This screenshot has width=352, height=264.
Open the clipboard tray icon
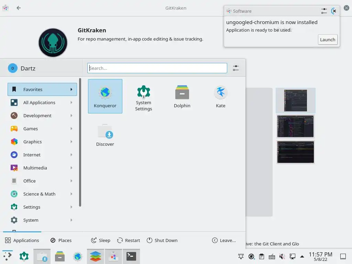click(x=262, y=256)
